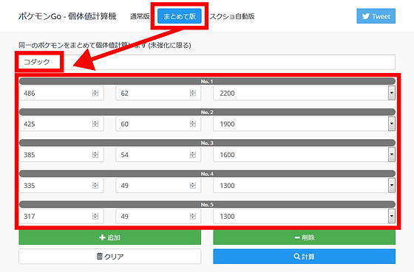Click the stepper on the 62 HP field
The image size is (414, 272).
click(x=193, y=93)
